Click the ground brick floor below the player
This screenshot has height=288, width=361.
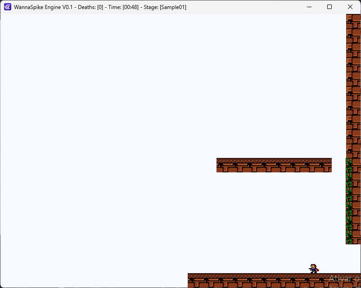[x=274, y=280]
